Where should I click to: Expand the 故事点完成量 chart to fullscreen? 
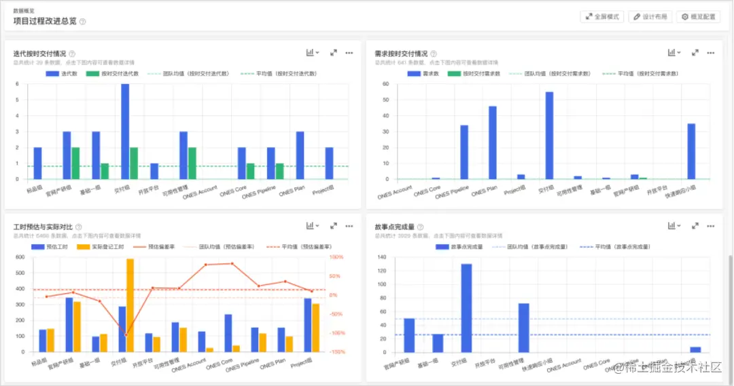pyautogui.click(x=695, y=226)
